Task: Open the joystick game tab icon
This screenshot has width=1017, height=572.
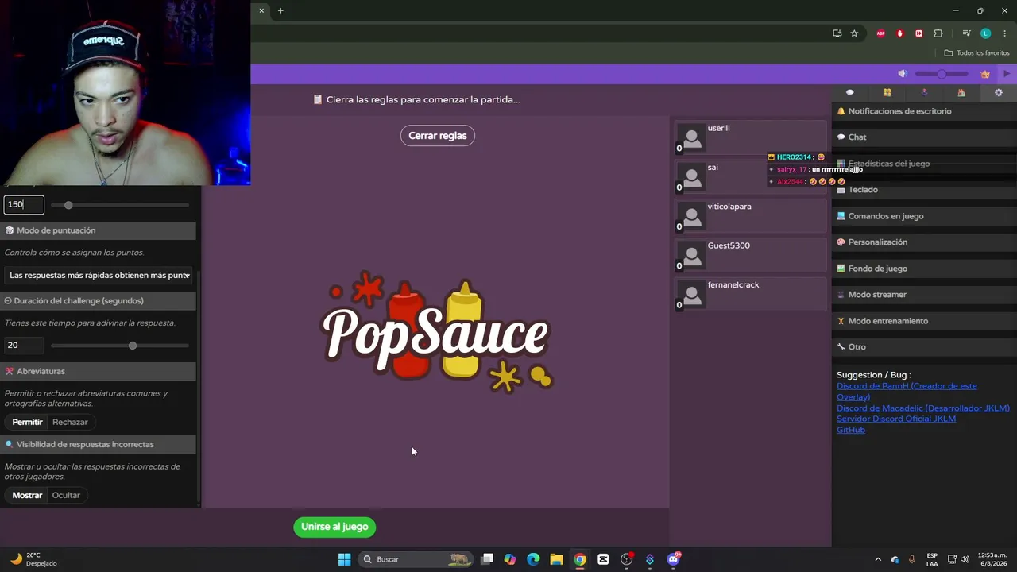Action: 924,93
